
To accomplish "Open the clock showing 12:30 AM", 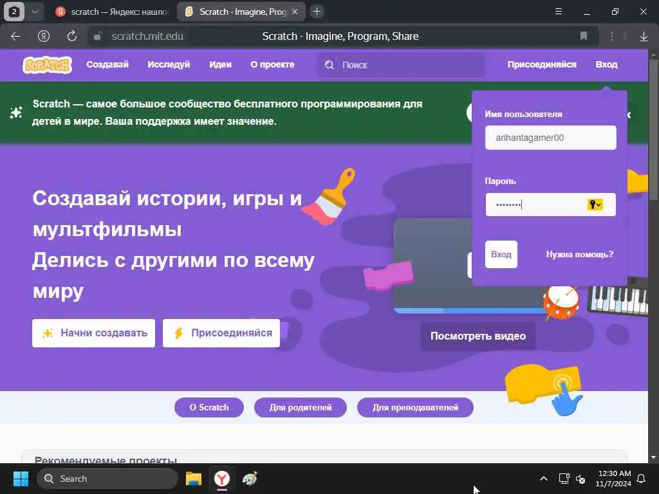I will tap(613, 479).
